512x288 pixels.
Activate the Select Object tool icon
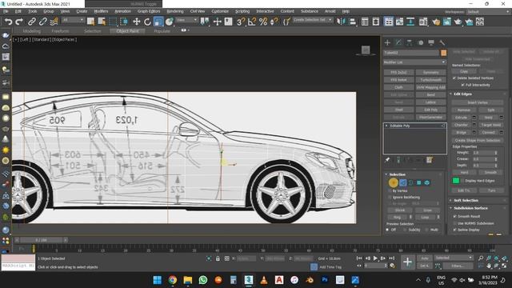[x=90, y=22]
